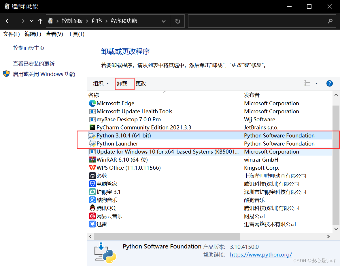Click publisher win.rar GmbH
This screenshot has height=266, width=340.
coord(261,160)
